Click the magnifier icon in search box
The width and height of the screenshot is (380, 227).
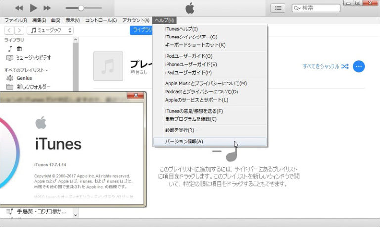[x=297, y=8]
